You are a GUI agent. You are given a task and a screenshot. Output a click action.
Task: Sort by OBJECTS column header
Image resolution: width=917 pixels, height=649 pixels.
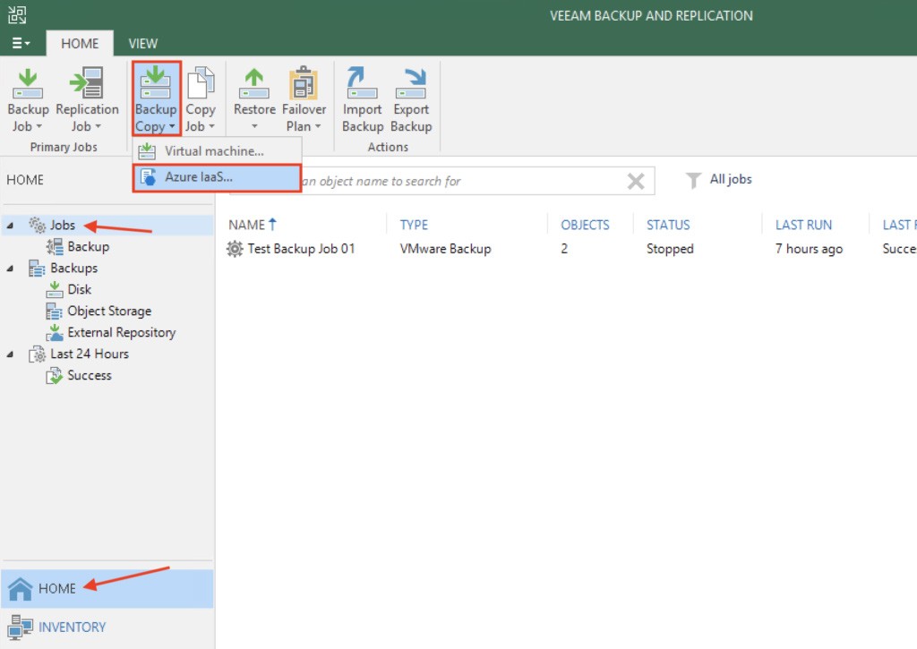585,225
